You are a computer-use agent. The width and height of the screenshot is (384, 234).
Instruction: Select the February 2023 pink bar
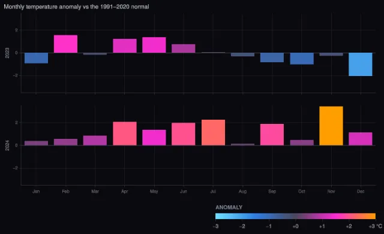point(65,44)
